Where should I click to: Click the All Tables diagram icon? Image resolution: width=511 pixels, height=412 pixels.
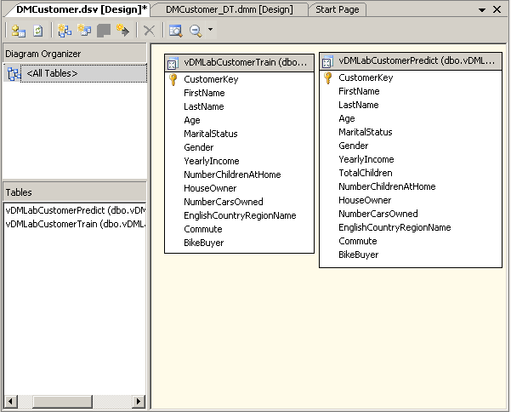(14, 74)
